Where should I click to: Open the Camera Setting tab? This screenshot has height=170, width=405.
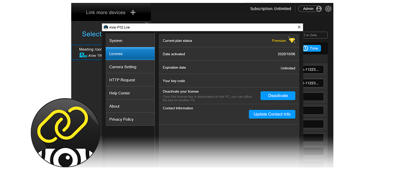pos(130,67)
